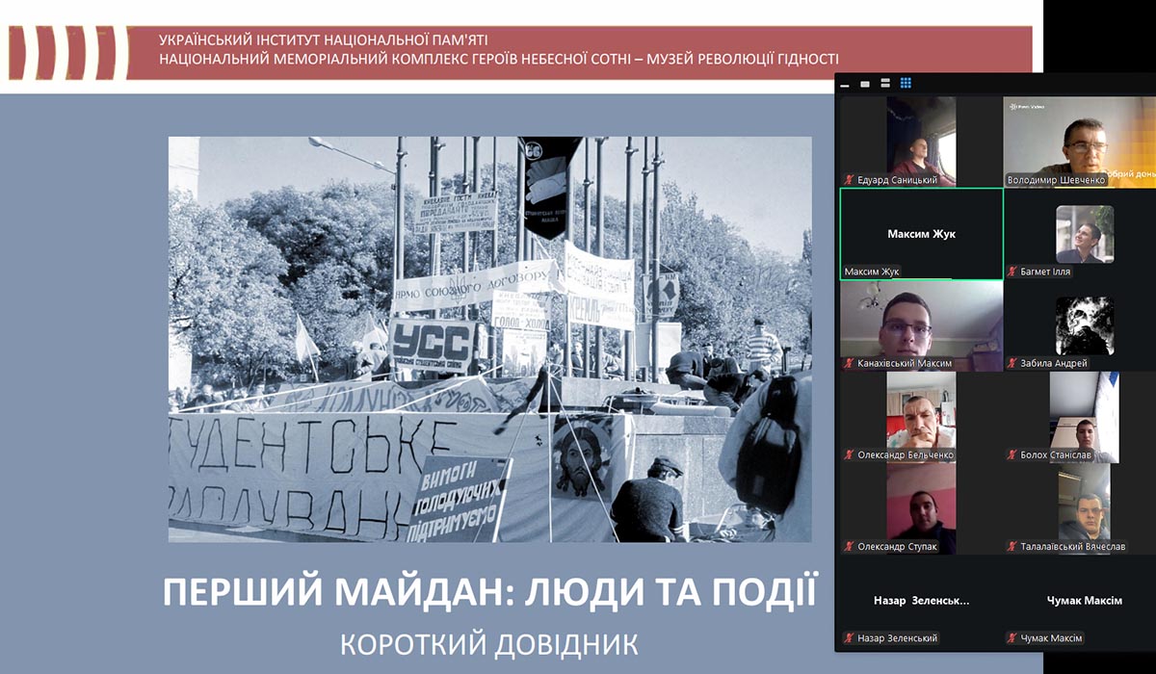
Task: Click the muted mic icon beside Назар Зеленський
Action: 849,638
